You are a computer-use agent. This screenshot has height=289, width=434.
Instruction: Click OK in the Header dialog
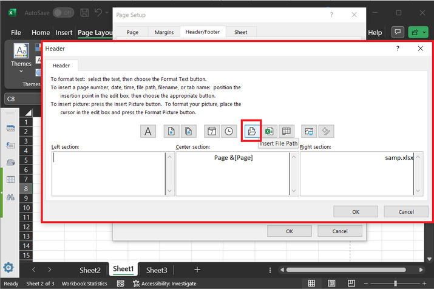[x=356, y=212]
